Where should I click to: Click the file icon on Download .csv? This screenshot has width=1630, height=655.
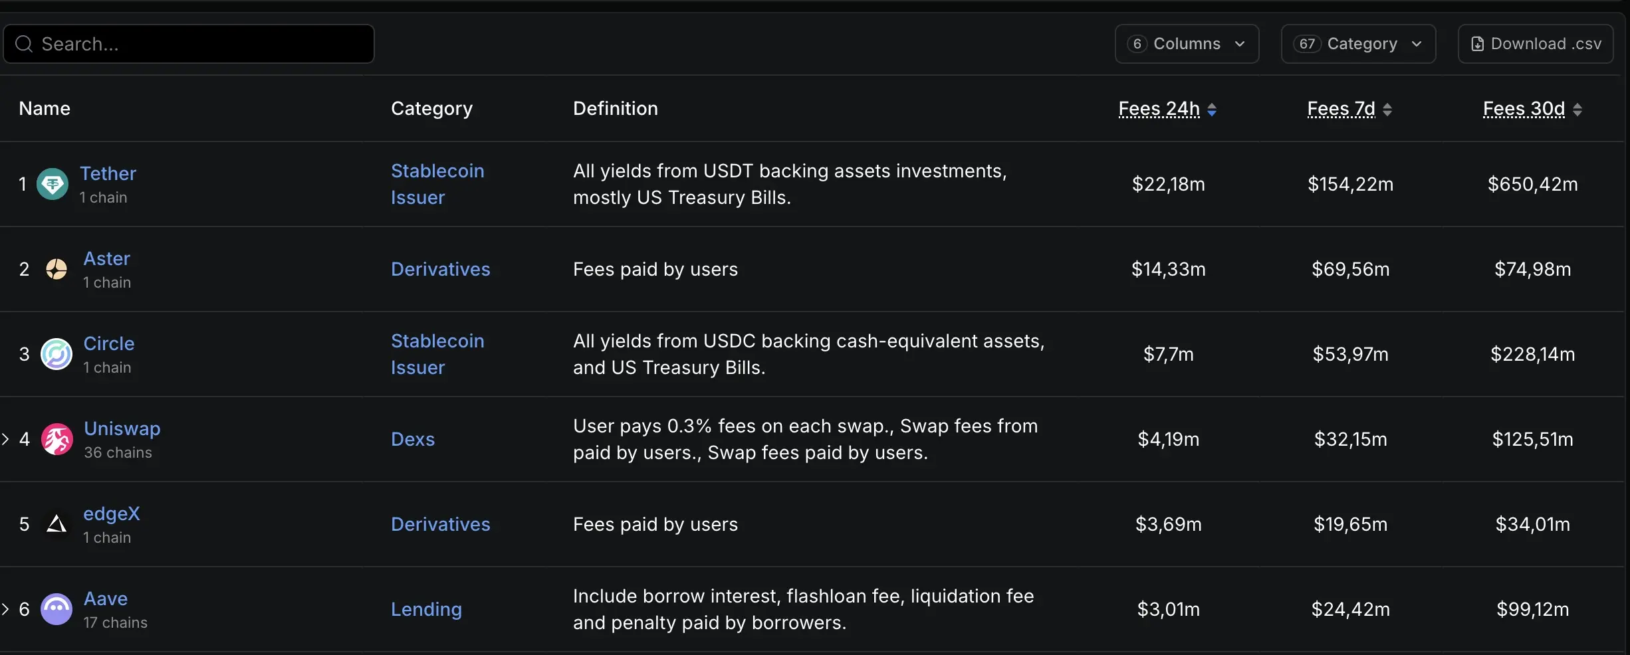(1477, 44)
